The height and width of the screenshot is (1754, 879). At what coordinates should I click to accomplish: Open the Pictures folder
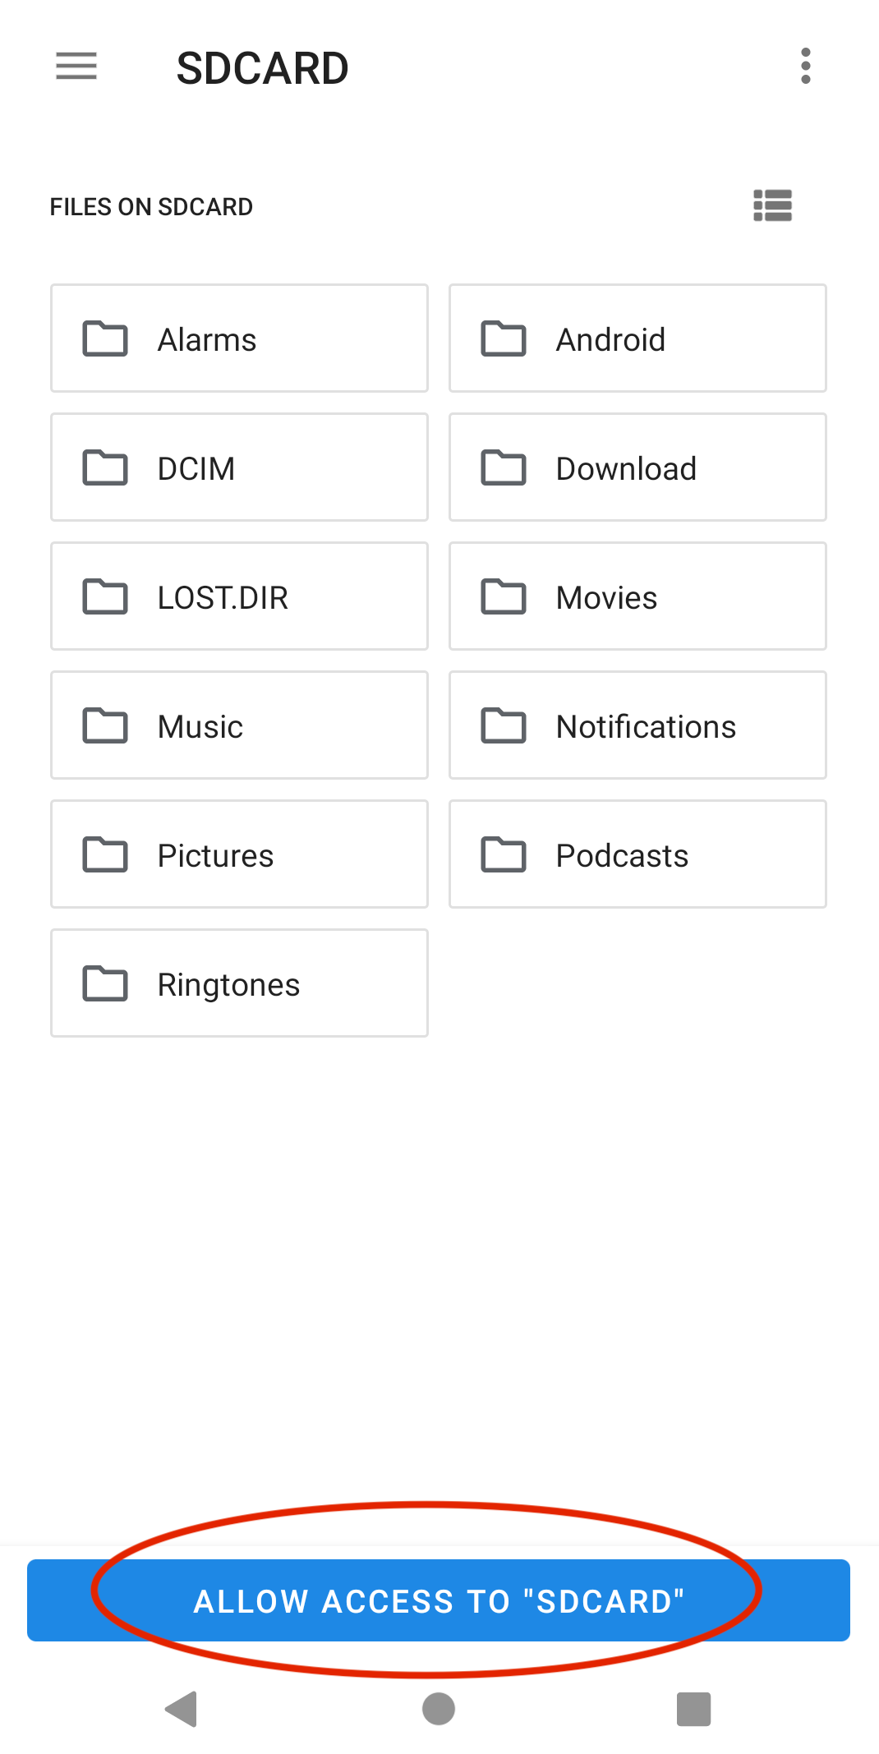(x=239, y=854)
